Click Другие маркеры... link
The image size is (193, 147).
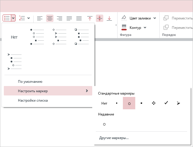tap(114, 138)
